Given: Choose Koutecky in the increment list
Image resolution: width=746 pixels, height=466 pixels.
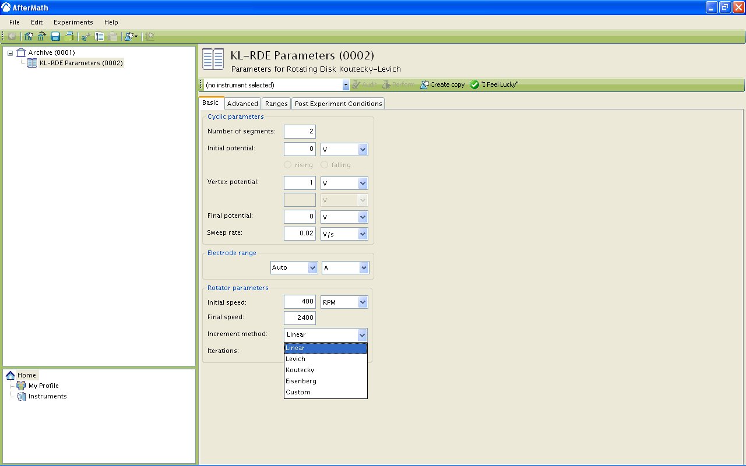Looking at the screenshot, I should point(326,370).
